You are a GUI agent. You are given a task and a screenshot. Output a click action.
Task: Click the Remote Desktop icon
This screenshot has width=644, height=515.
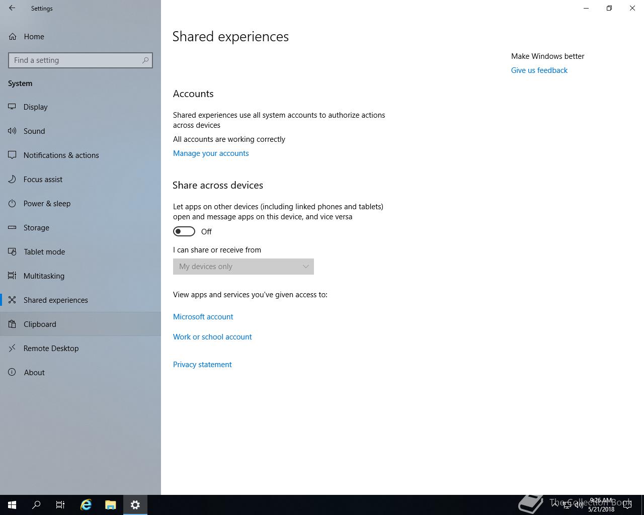(x=12, y=348)
